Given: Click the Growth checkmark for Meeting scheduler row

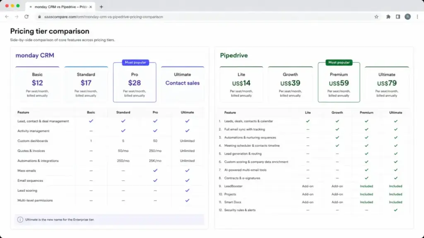Looking at the screenshot, I should (x=337, y=145).
